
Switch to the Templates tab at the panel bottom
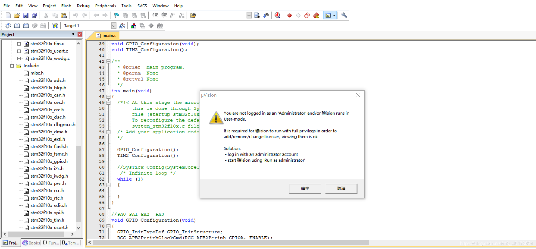pyautogui.click(x=71, y=243)
